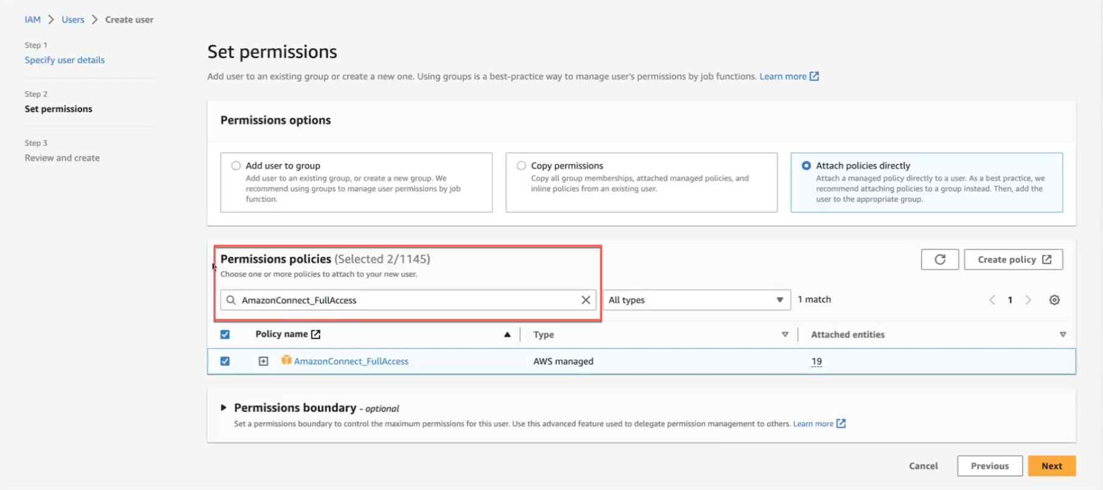Click the Cancel button
The height and width of the screenshot is (490, 1103).
pyautogui.click(x=923, y=466)
